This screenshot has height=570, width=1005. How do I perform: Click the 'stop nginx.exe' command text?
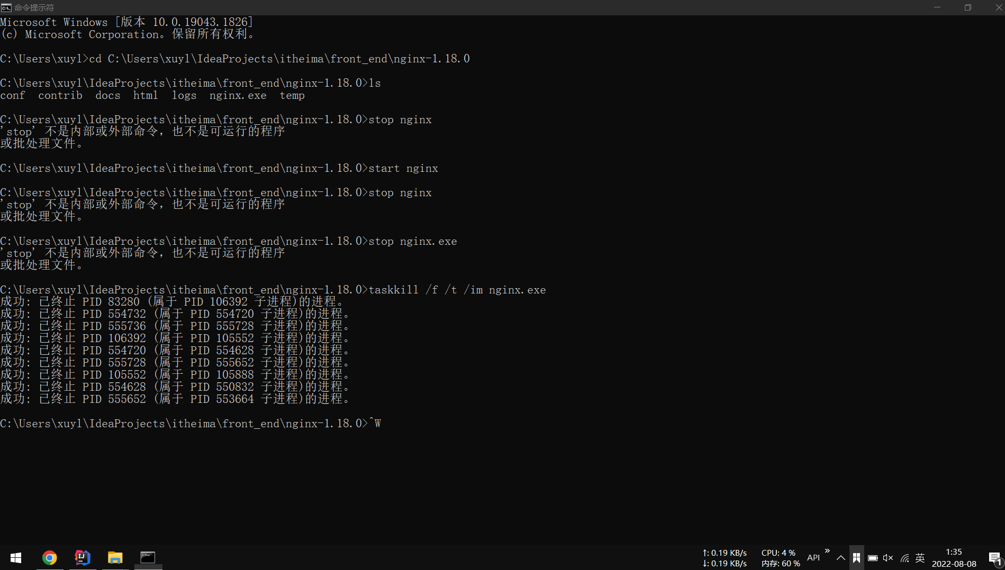(x=413, y=241)
